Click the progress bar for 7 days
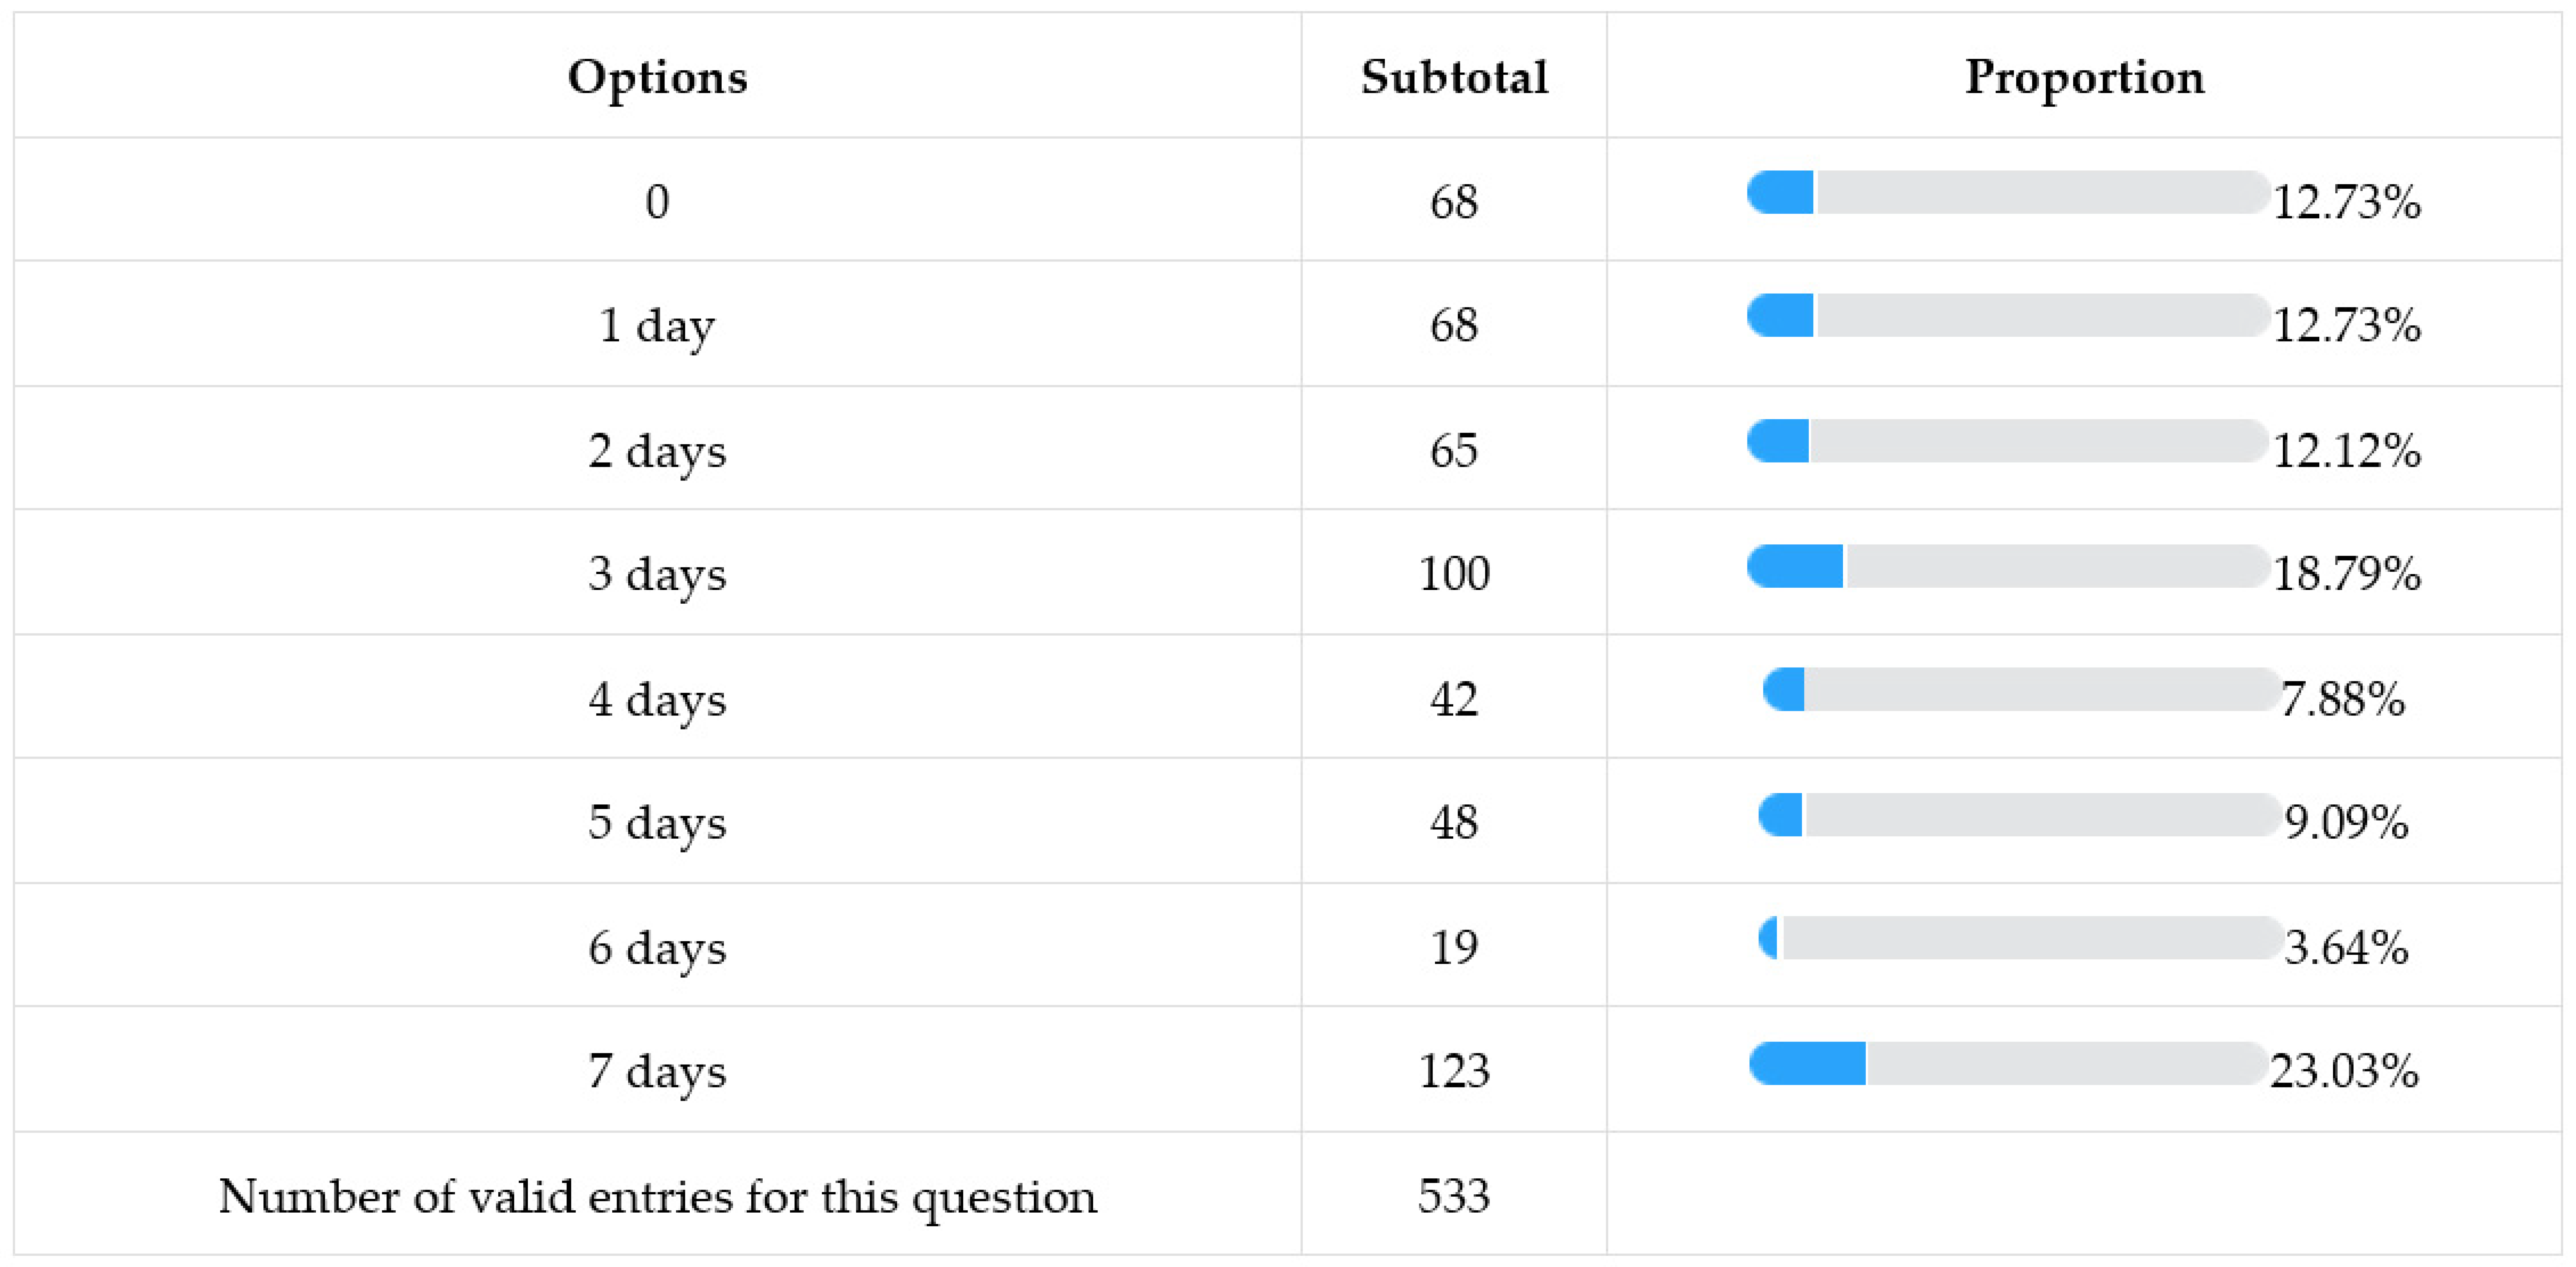2576x1267 pixels. click(x=2007, y=1063)
